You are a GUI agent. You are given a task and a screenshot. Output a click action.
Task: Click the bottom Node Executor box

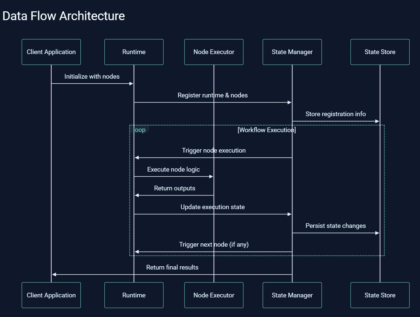click(x=214, y=295)
